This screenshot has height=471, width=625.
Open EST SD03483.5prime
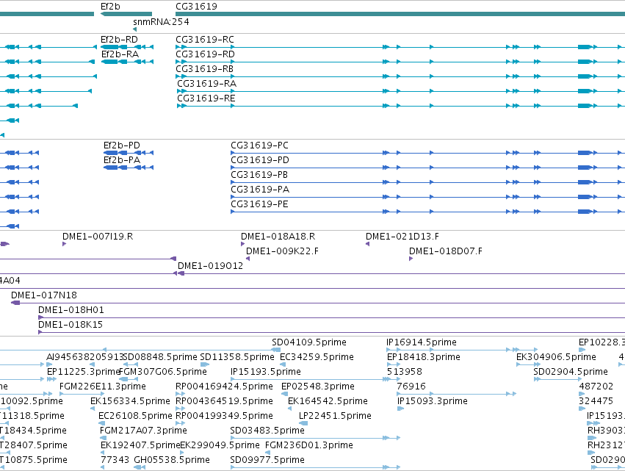(x=267, y=431)
